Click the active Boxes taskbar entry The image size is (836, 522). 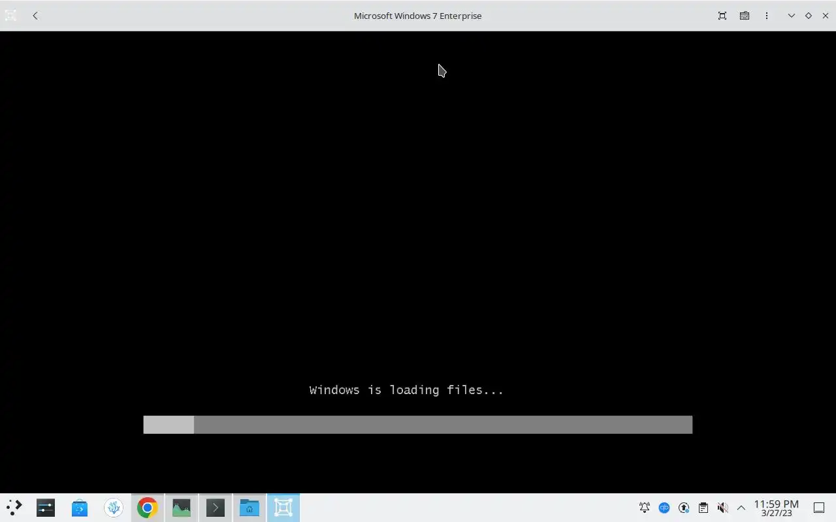(283, 508)
